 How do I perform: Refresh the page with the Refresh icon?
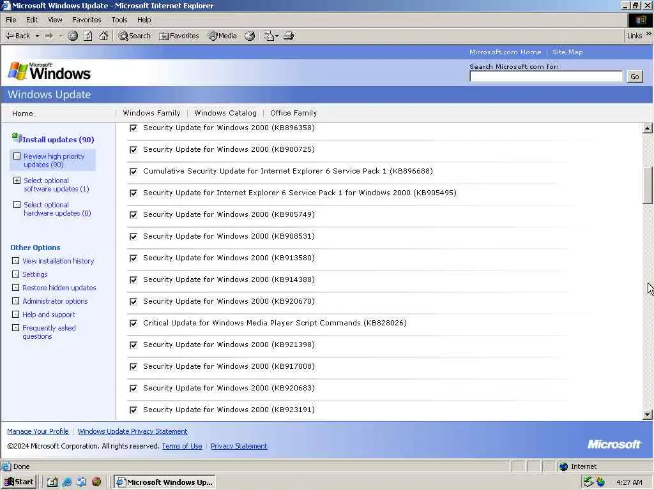point(88,36)
